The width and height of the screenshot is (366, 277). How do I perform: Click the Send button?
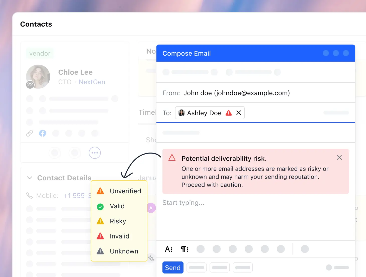pos(173,267)
